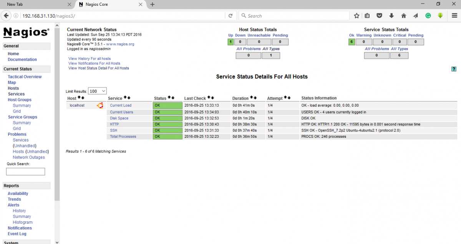Open the SSH service link
The image size is (461, 244).
[113, 130]
